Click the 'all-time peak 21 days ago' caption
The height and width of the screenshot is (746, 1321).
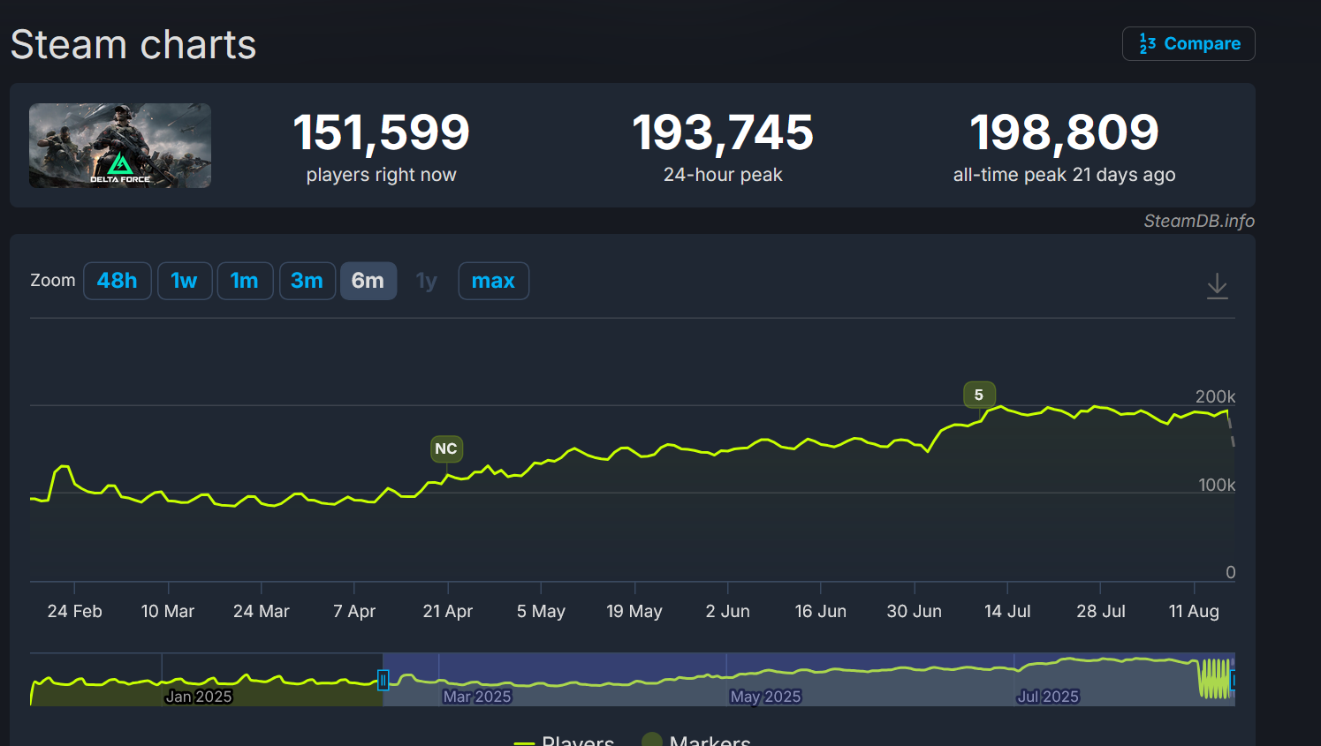click(1064, 175)
